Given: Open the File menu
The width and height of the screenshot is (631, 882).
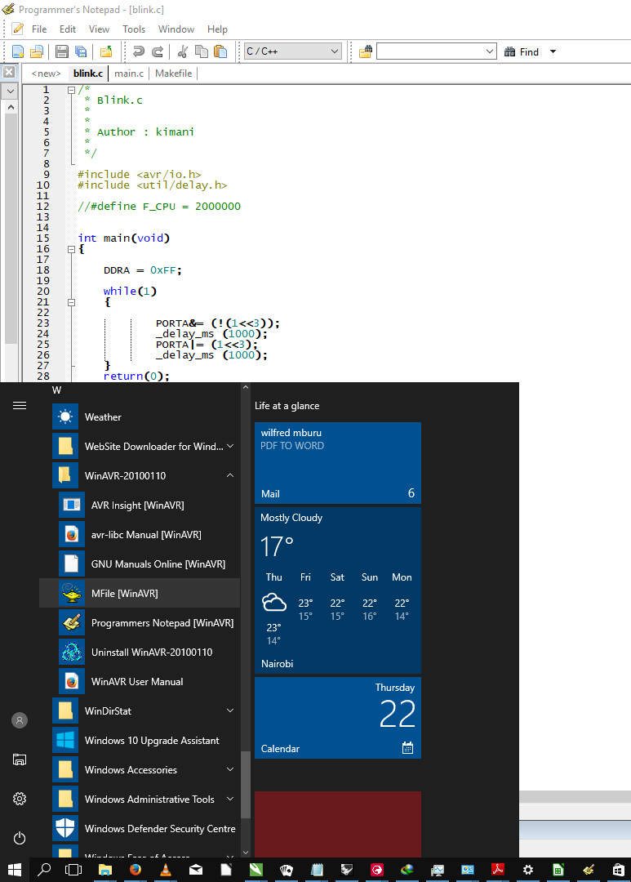Looking at the screenshot, I should pyautogui.click(x=39, y=29).
